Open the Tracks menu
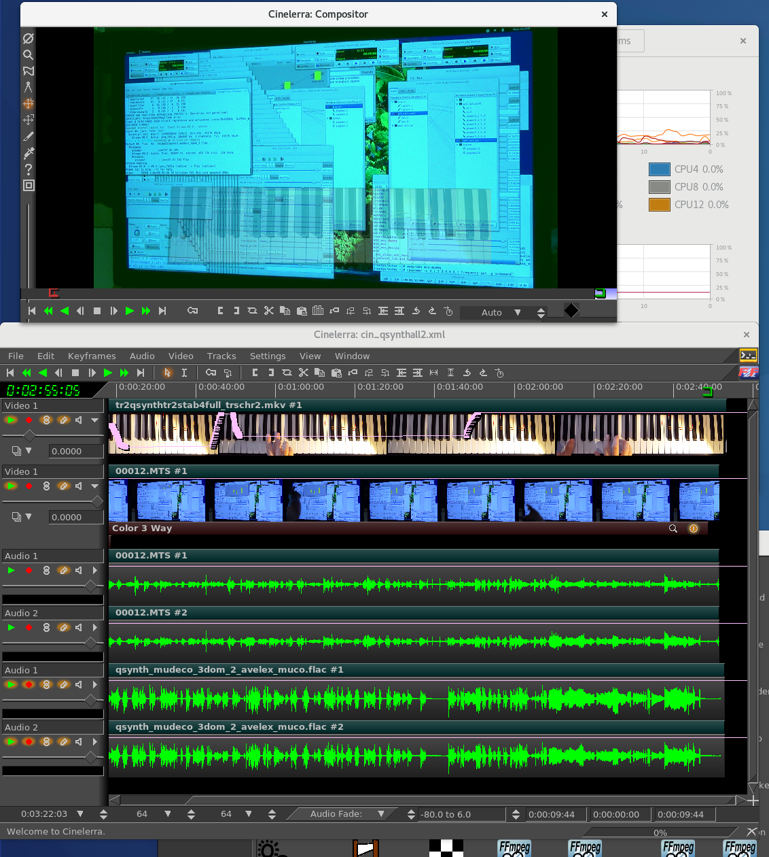 [221, 356]
